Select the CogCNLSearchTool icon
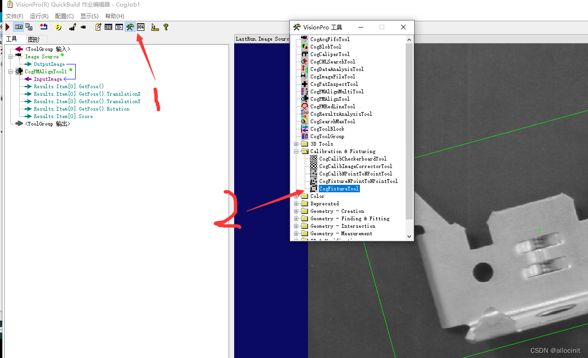The image size is (588, 358). [304, 62]
